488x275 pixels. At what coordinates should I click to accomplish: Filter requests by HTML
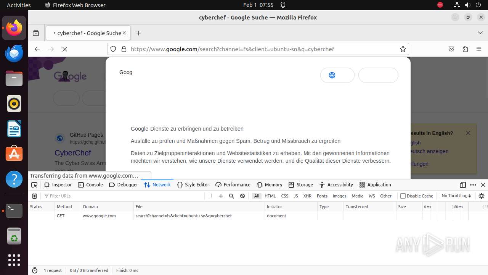point(270,196)
